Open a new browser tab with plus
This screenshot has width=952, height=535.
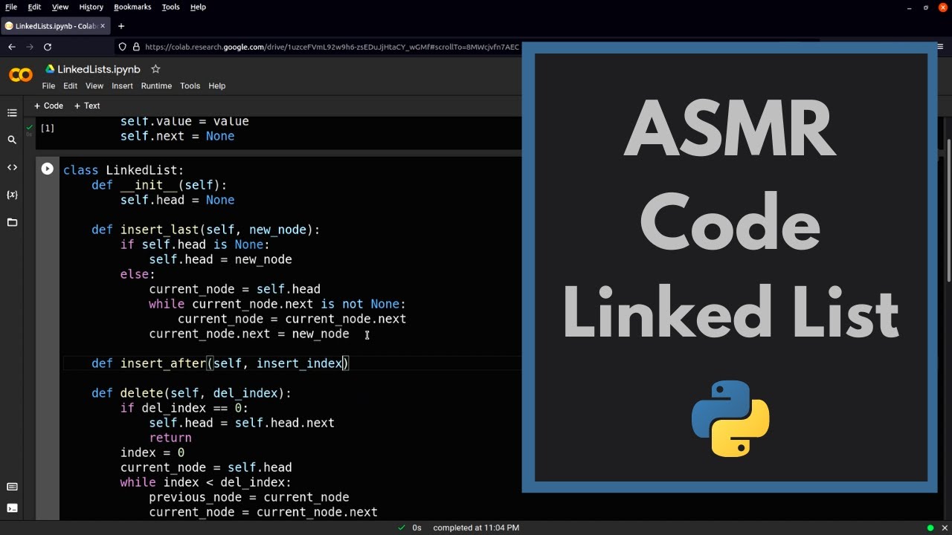click(121, 26)
